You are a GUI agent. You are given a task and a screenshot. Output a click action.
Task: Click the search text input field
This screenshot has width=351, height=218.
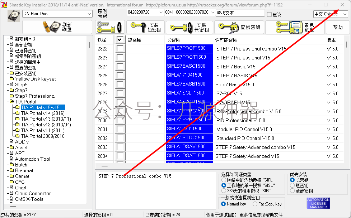(x=240, y=13)
